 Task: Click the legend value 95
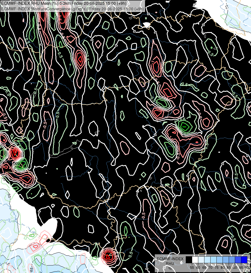pyautogui.click(x=241, y=268)
